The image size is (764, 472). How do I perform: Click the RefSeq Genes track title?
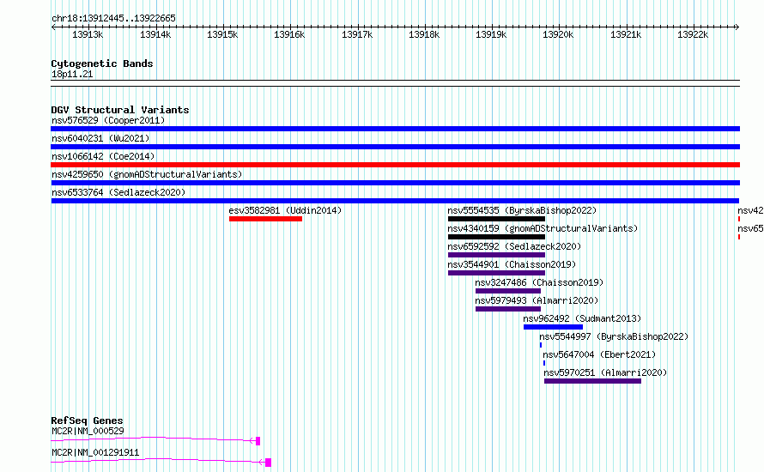pos(87,421)
